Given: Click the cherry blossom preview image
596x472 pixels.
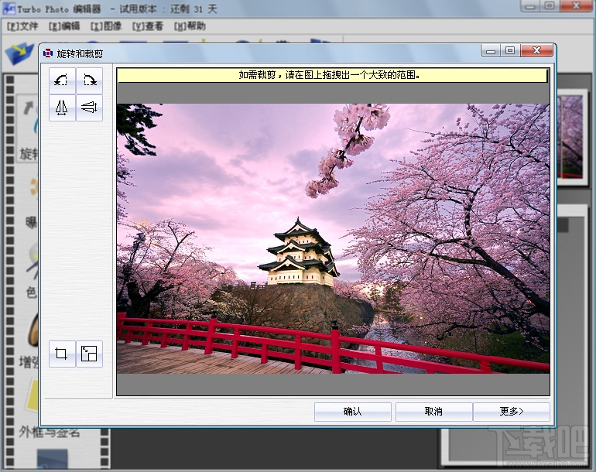Looking at the screenshot, I should pyautogui.click(x=333, y=238).
